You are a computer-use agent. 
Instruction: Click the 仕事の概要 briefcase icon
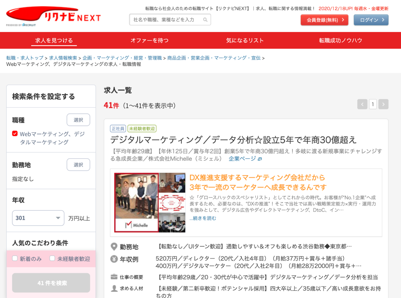tap(114, 277)
